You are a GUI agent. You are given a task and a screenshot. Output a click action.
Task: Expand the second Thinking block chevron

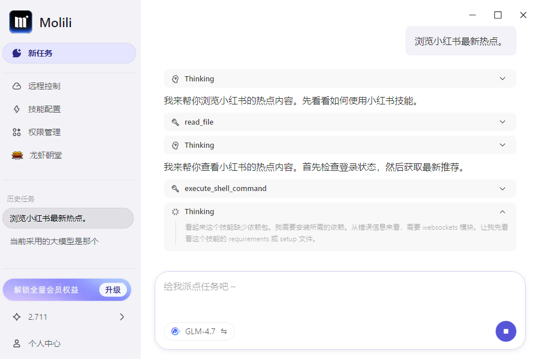click(502, 145)
